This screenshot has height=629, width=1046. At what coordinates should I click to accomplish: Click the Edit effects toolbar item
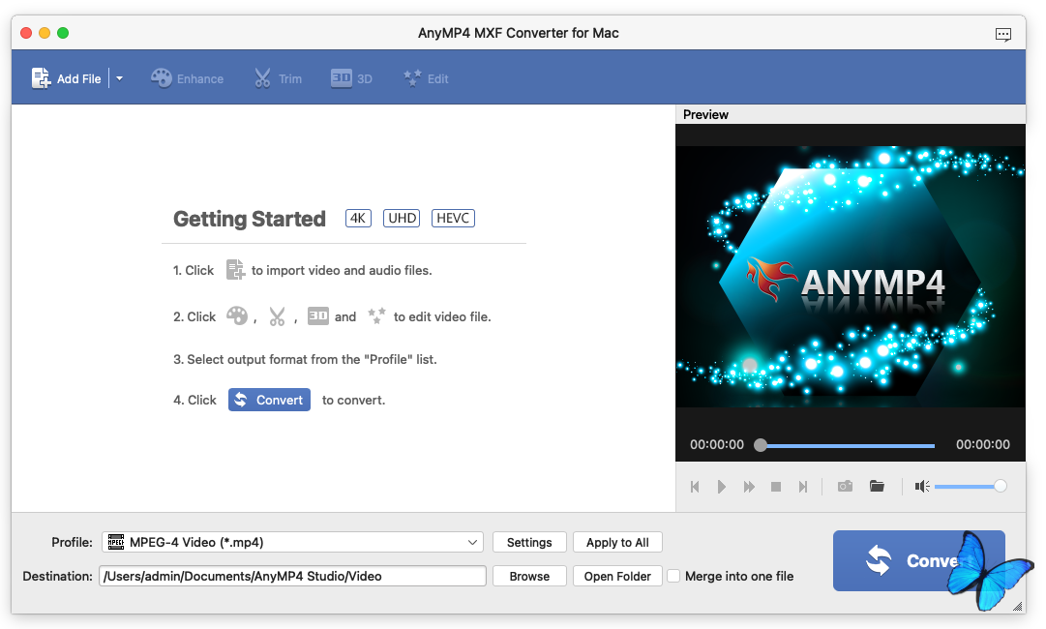click(x=426, y=78)
